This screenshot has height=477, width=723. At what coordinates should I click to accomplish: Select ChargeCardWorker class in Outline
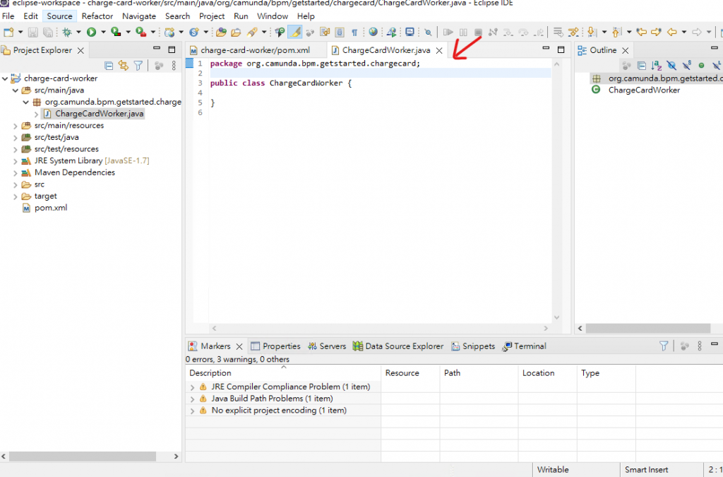point(644,90)
